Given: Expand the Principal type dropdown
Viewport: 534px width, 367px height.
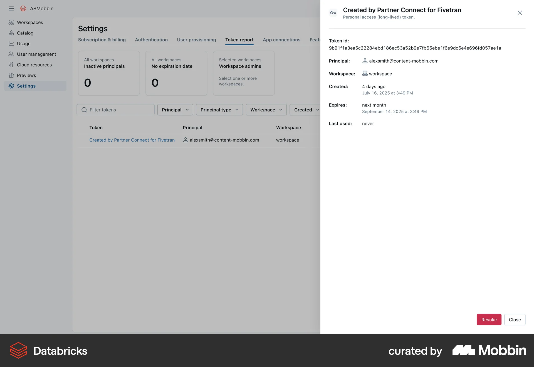Looking at the screenshot, I should point(219,110).
